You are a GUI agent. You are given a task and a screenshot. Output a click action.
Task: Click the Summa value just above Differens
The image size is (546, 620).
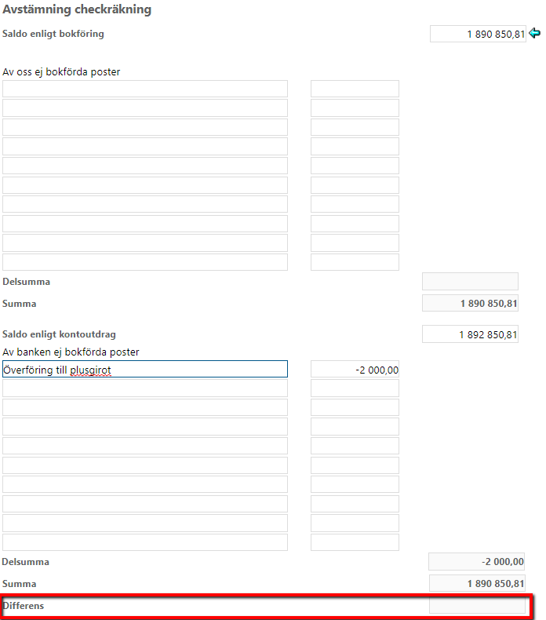pyautogui.click(x=477, y=583)
